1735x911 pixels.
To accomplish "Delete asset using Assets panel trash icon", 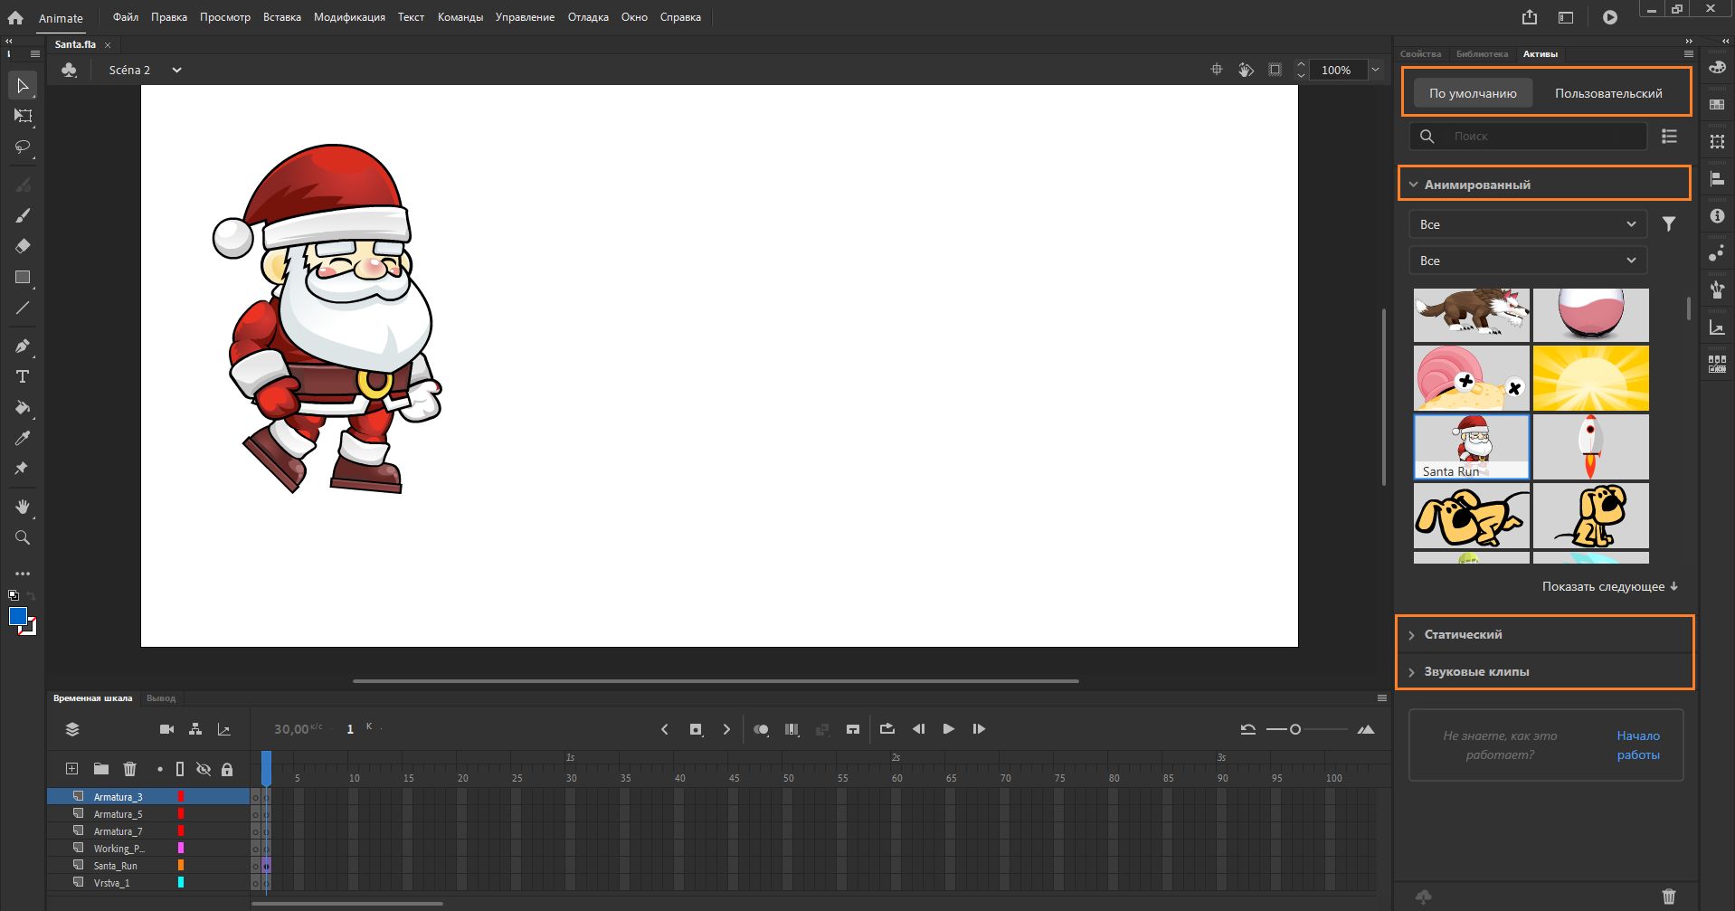I will [1669, 897].
